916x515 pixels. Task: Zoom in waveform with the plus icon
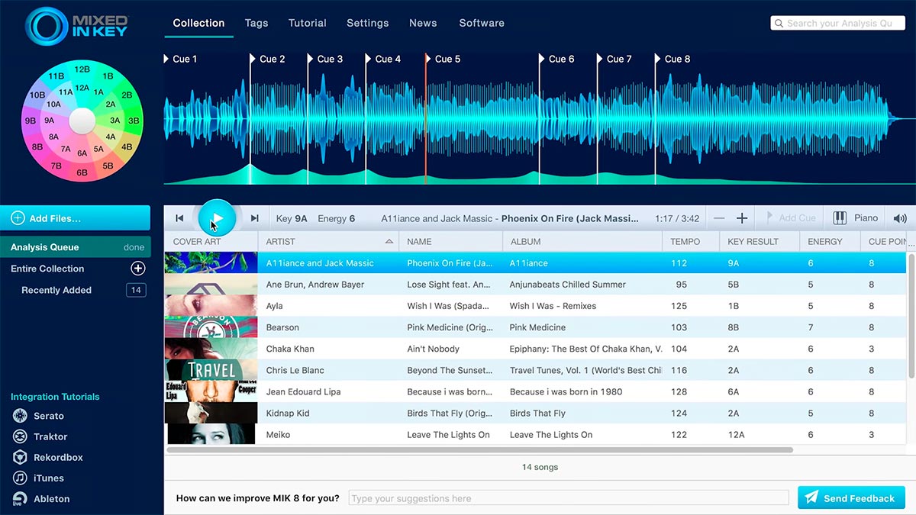pyautogui.click(x=742, y=218)
